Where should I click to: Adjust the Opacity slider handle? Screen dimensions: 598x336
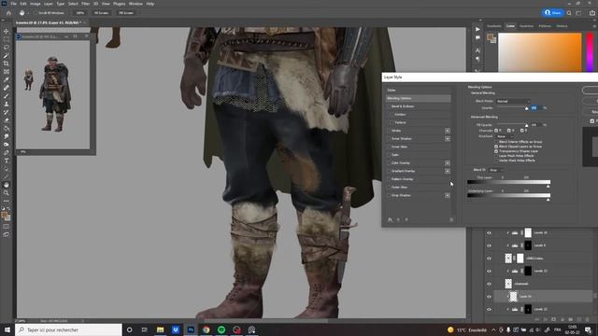(527, 108)
